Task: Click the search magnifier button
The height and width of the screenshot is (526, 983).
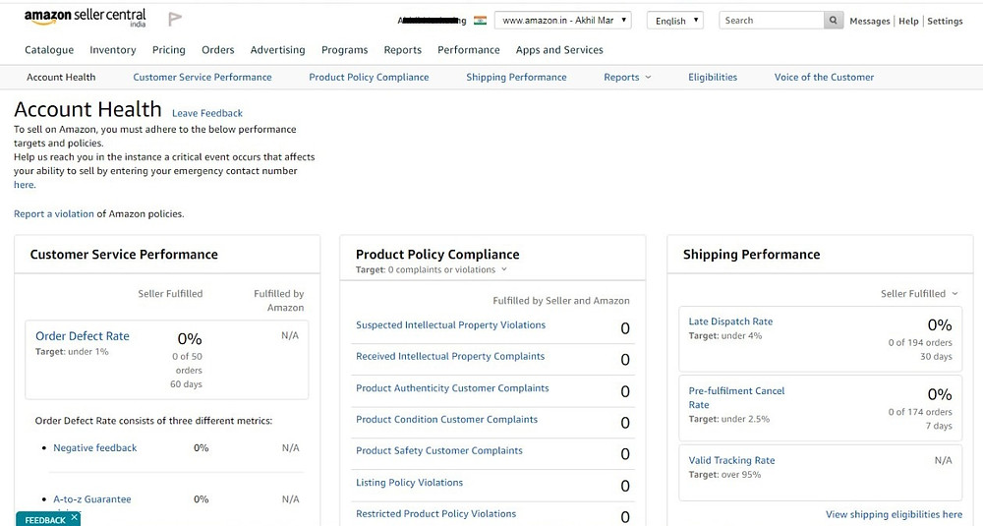Action: pos(833,20)
